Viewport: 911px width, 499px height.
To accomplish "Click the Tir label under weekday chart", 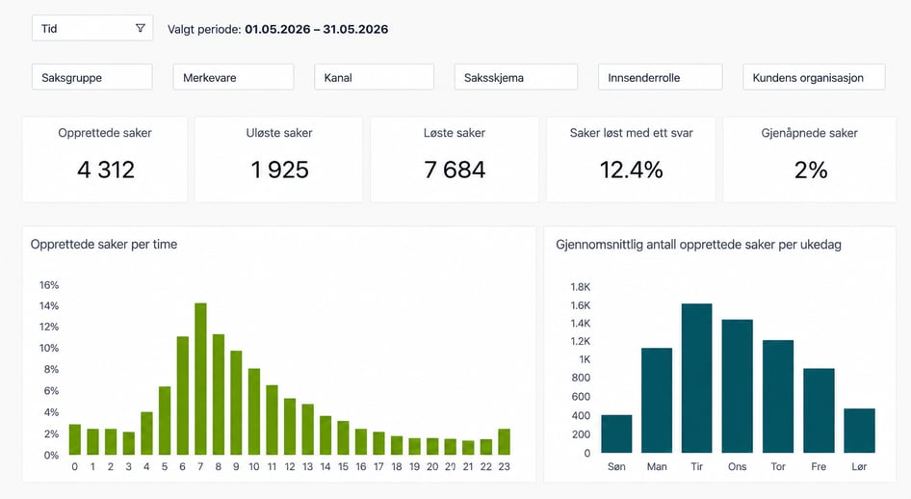I will coord(696,466).
